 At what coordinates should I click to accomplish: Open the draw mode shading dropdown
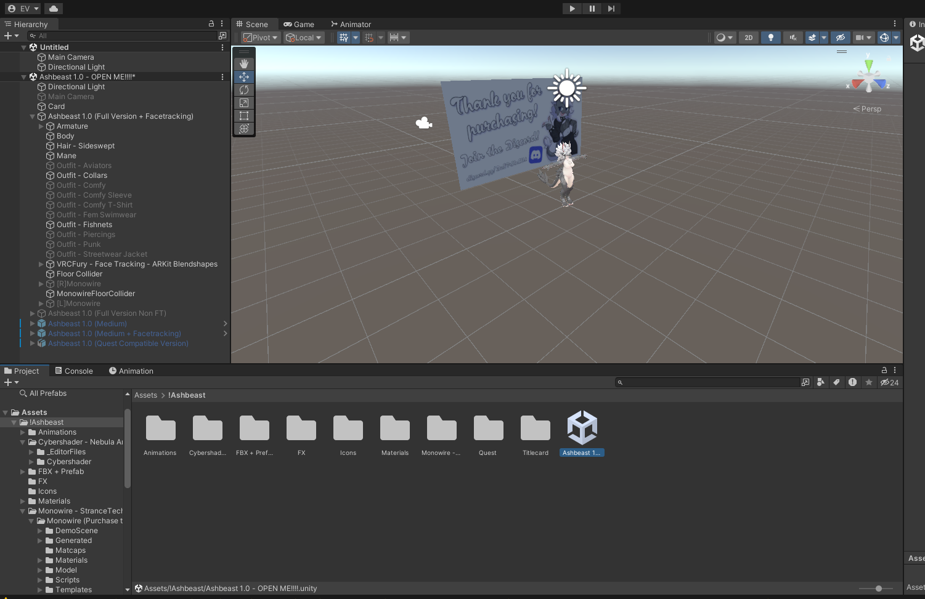pyautogui.click(x=724, y=38)
